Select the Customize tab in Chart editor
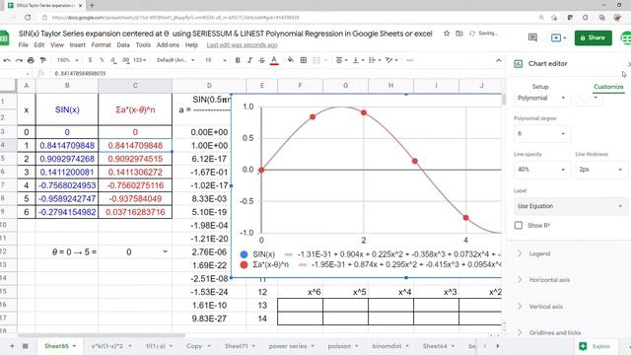This screenshot has height=355, width=631. coord(608,87)
